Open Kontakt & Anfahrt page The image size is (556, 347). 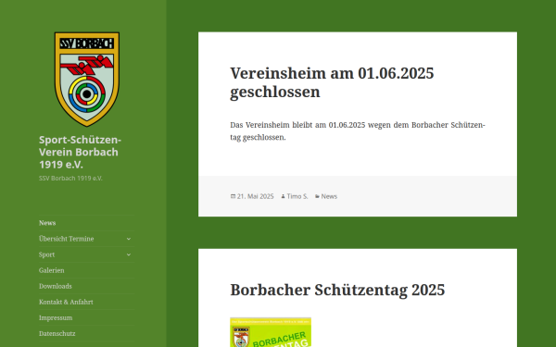coord(66,302)
